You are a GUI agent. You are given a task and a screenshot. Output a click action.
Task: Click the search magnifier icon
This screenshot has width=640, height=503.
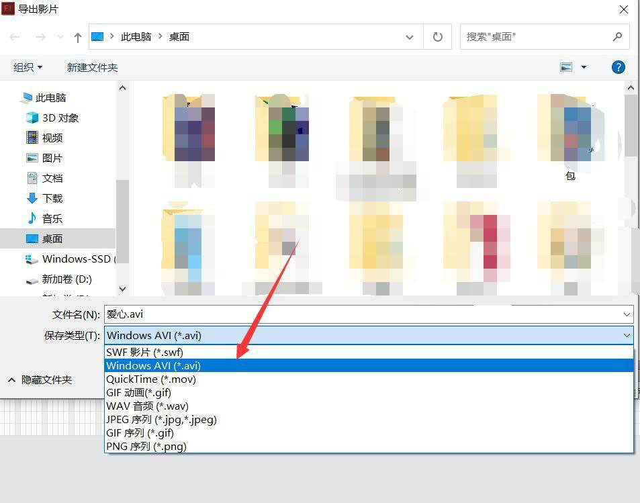pos(617,37)
